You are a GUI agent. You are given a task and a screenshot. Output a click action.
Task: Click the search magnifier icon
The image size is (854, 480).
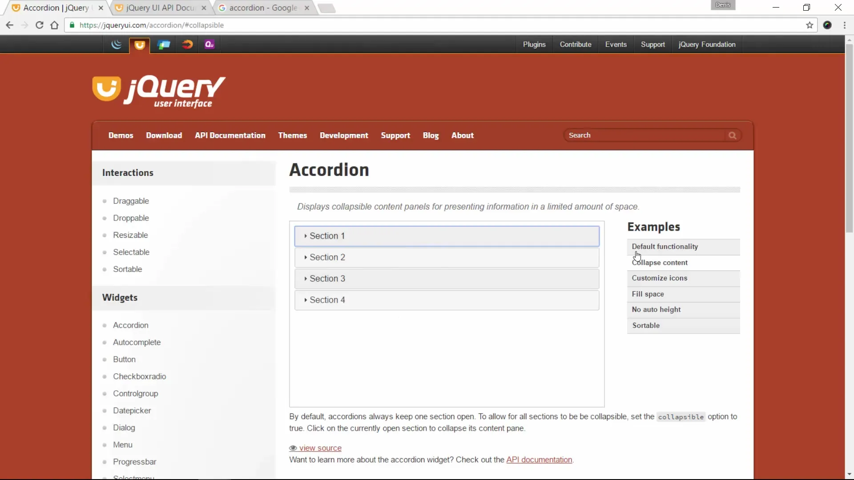(732, 136)
